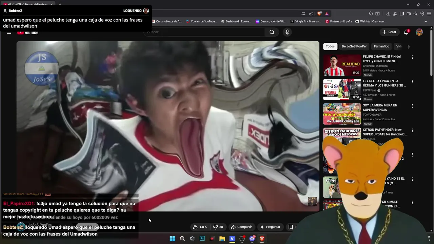
Task: Click share page icon in address bar
Action: pos(311,14)
